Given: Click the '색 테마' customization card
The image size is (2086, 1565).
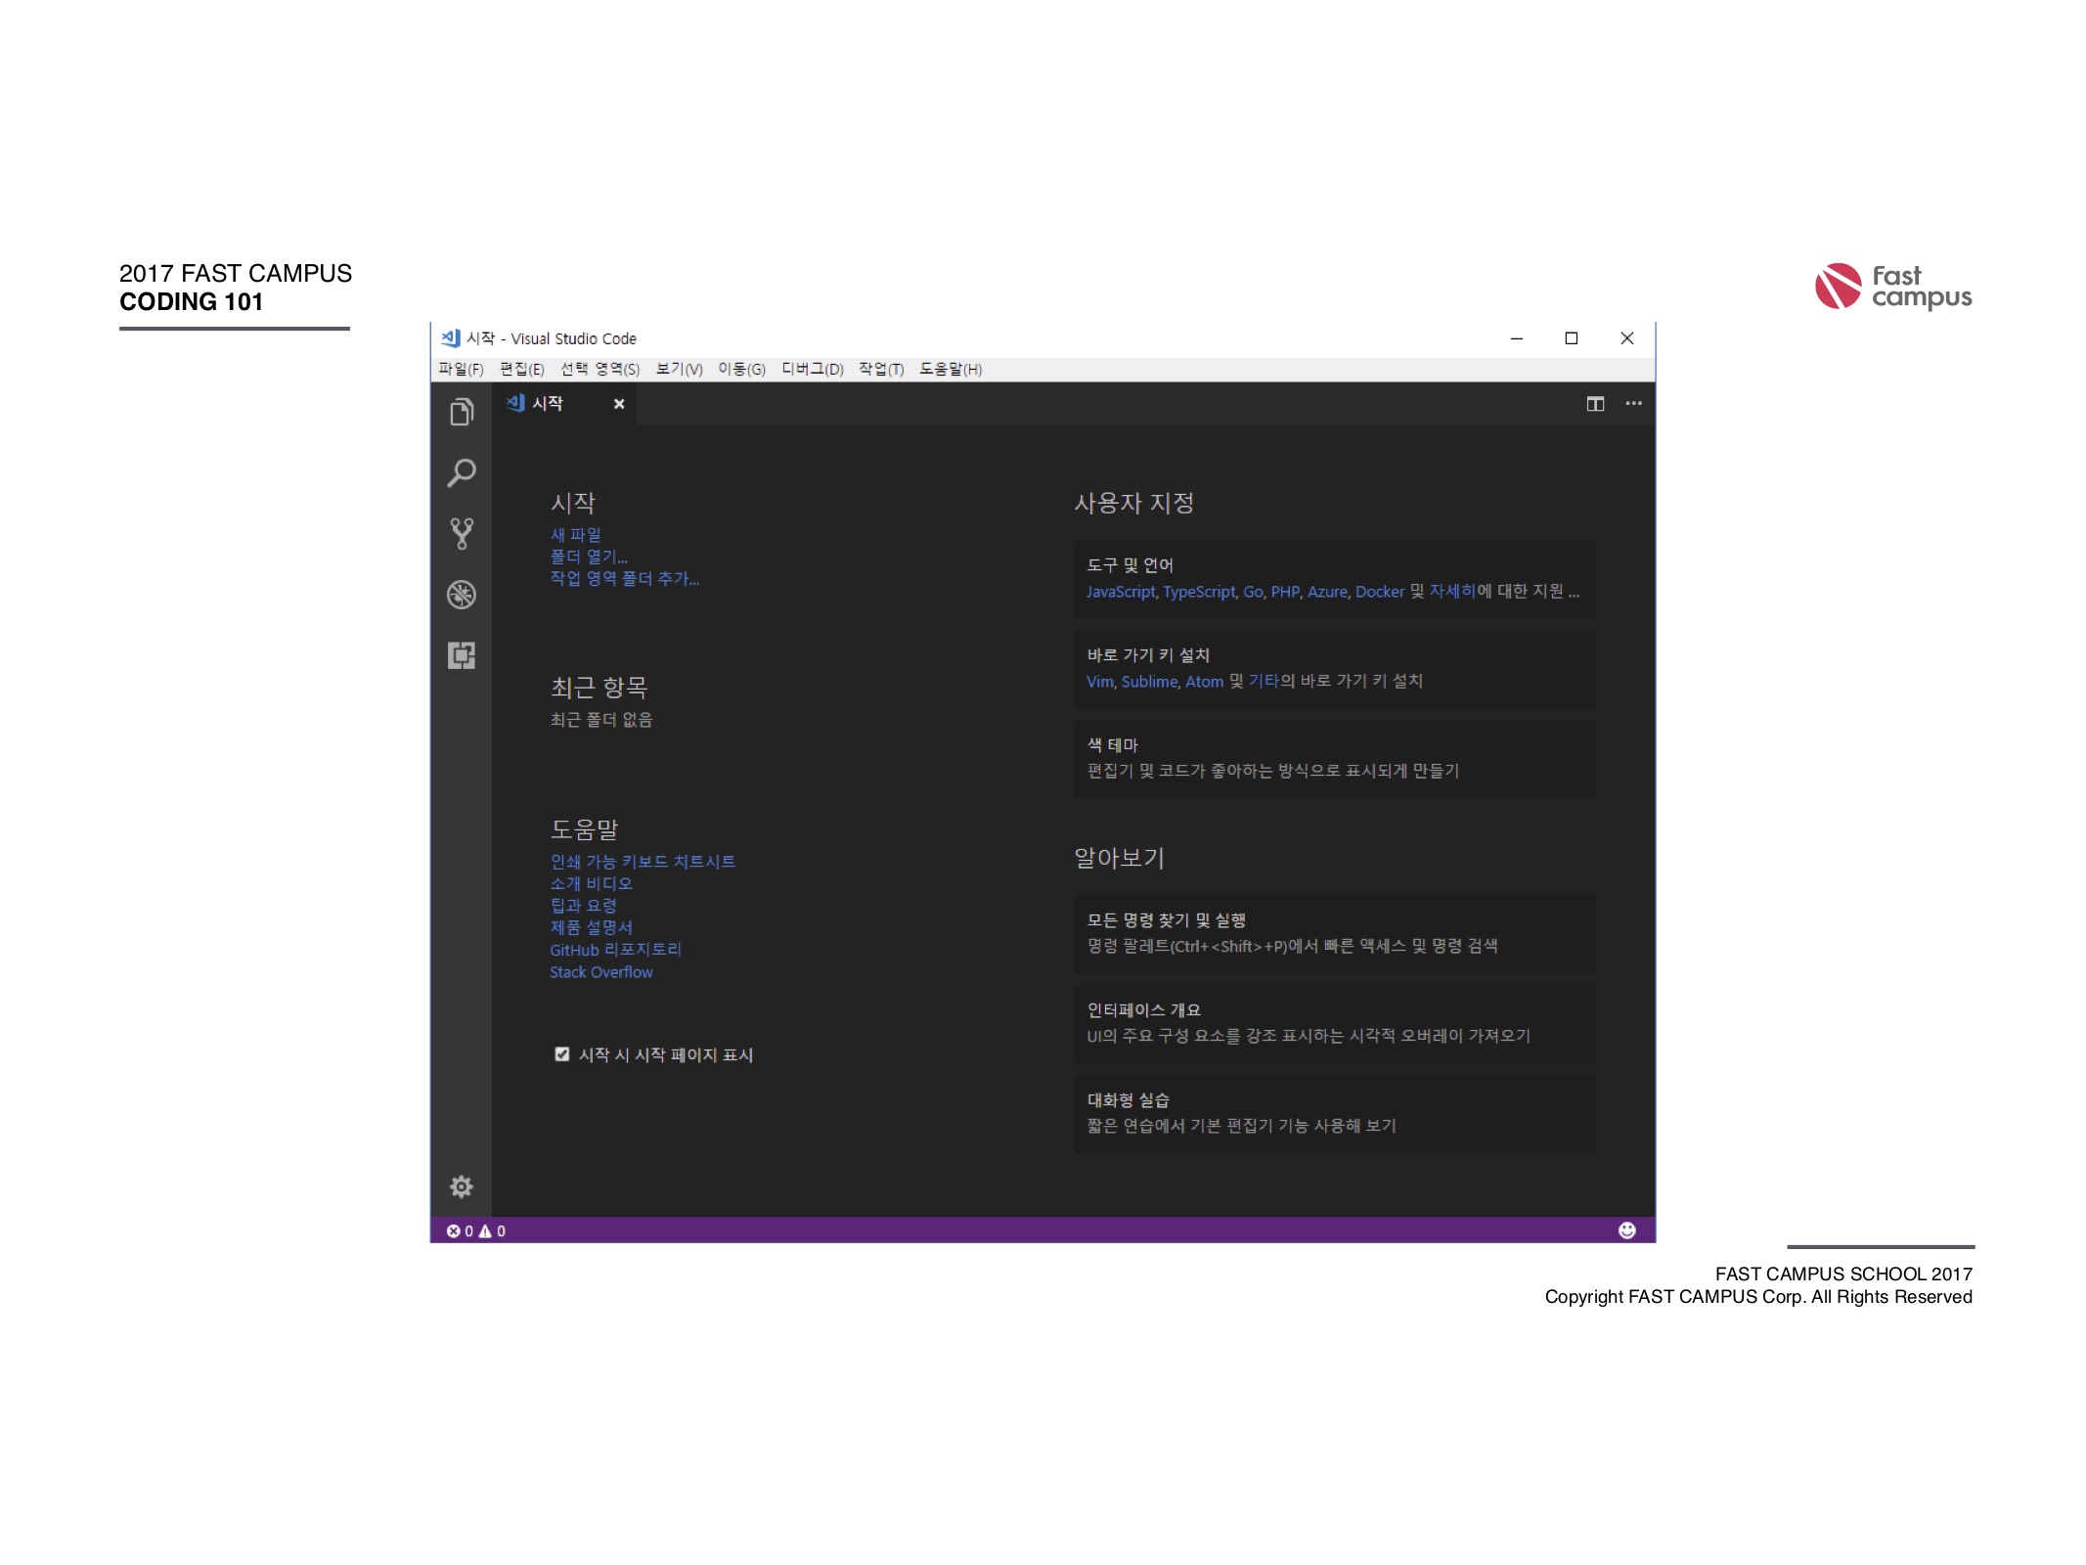Looking at the screenshot, I should (x=1334, y=759).
